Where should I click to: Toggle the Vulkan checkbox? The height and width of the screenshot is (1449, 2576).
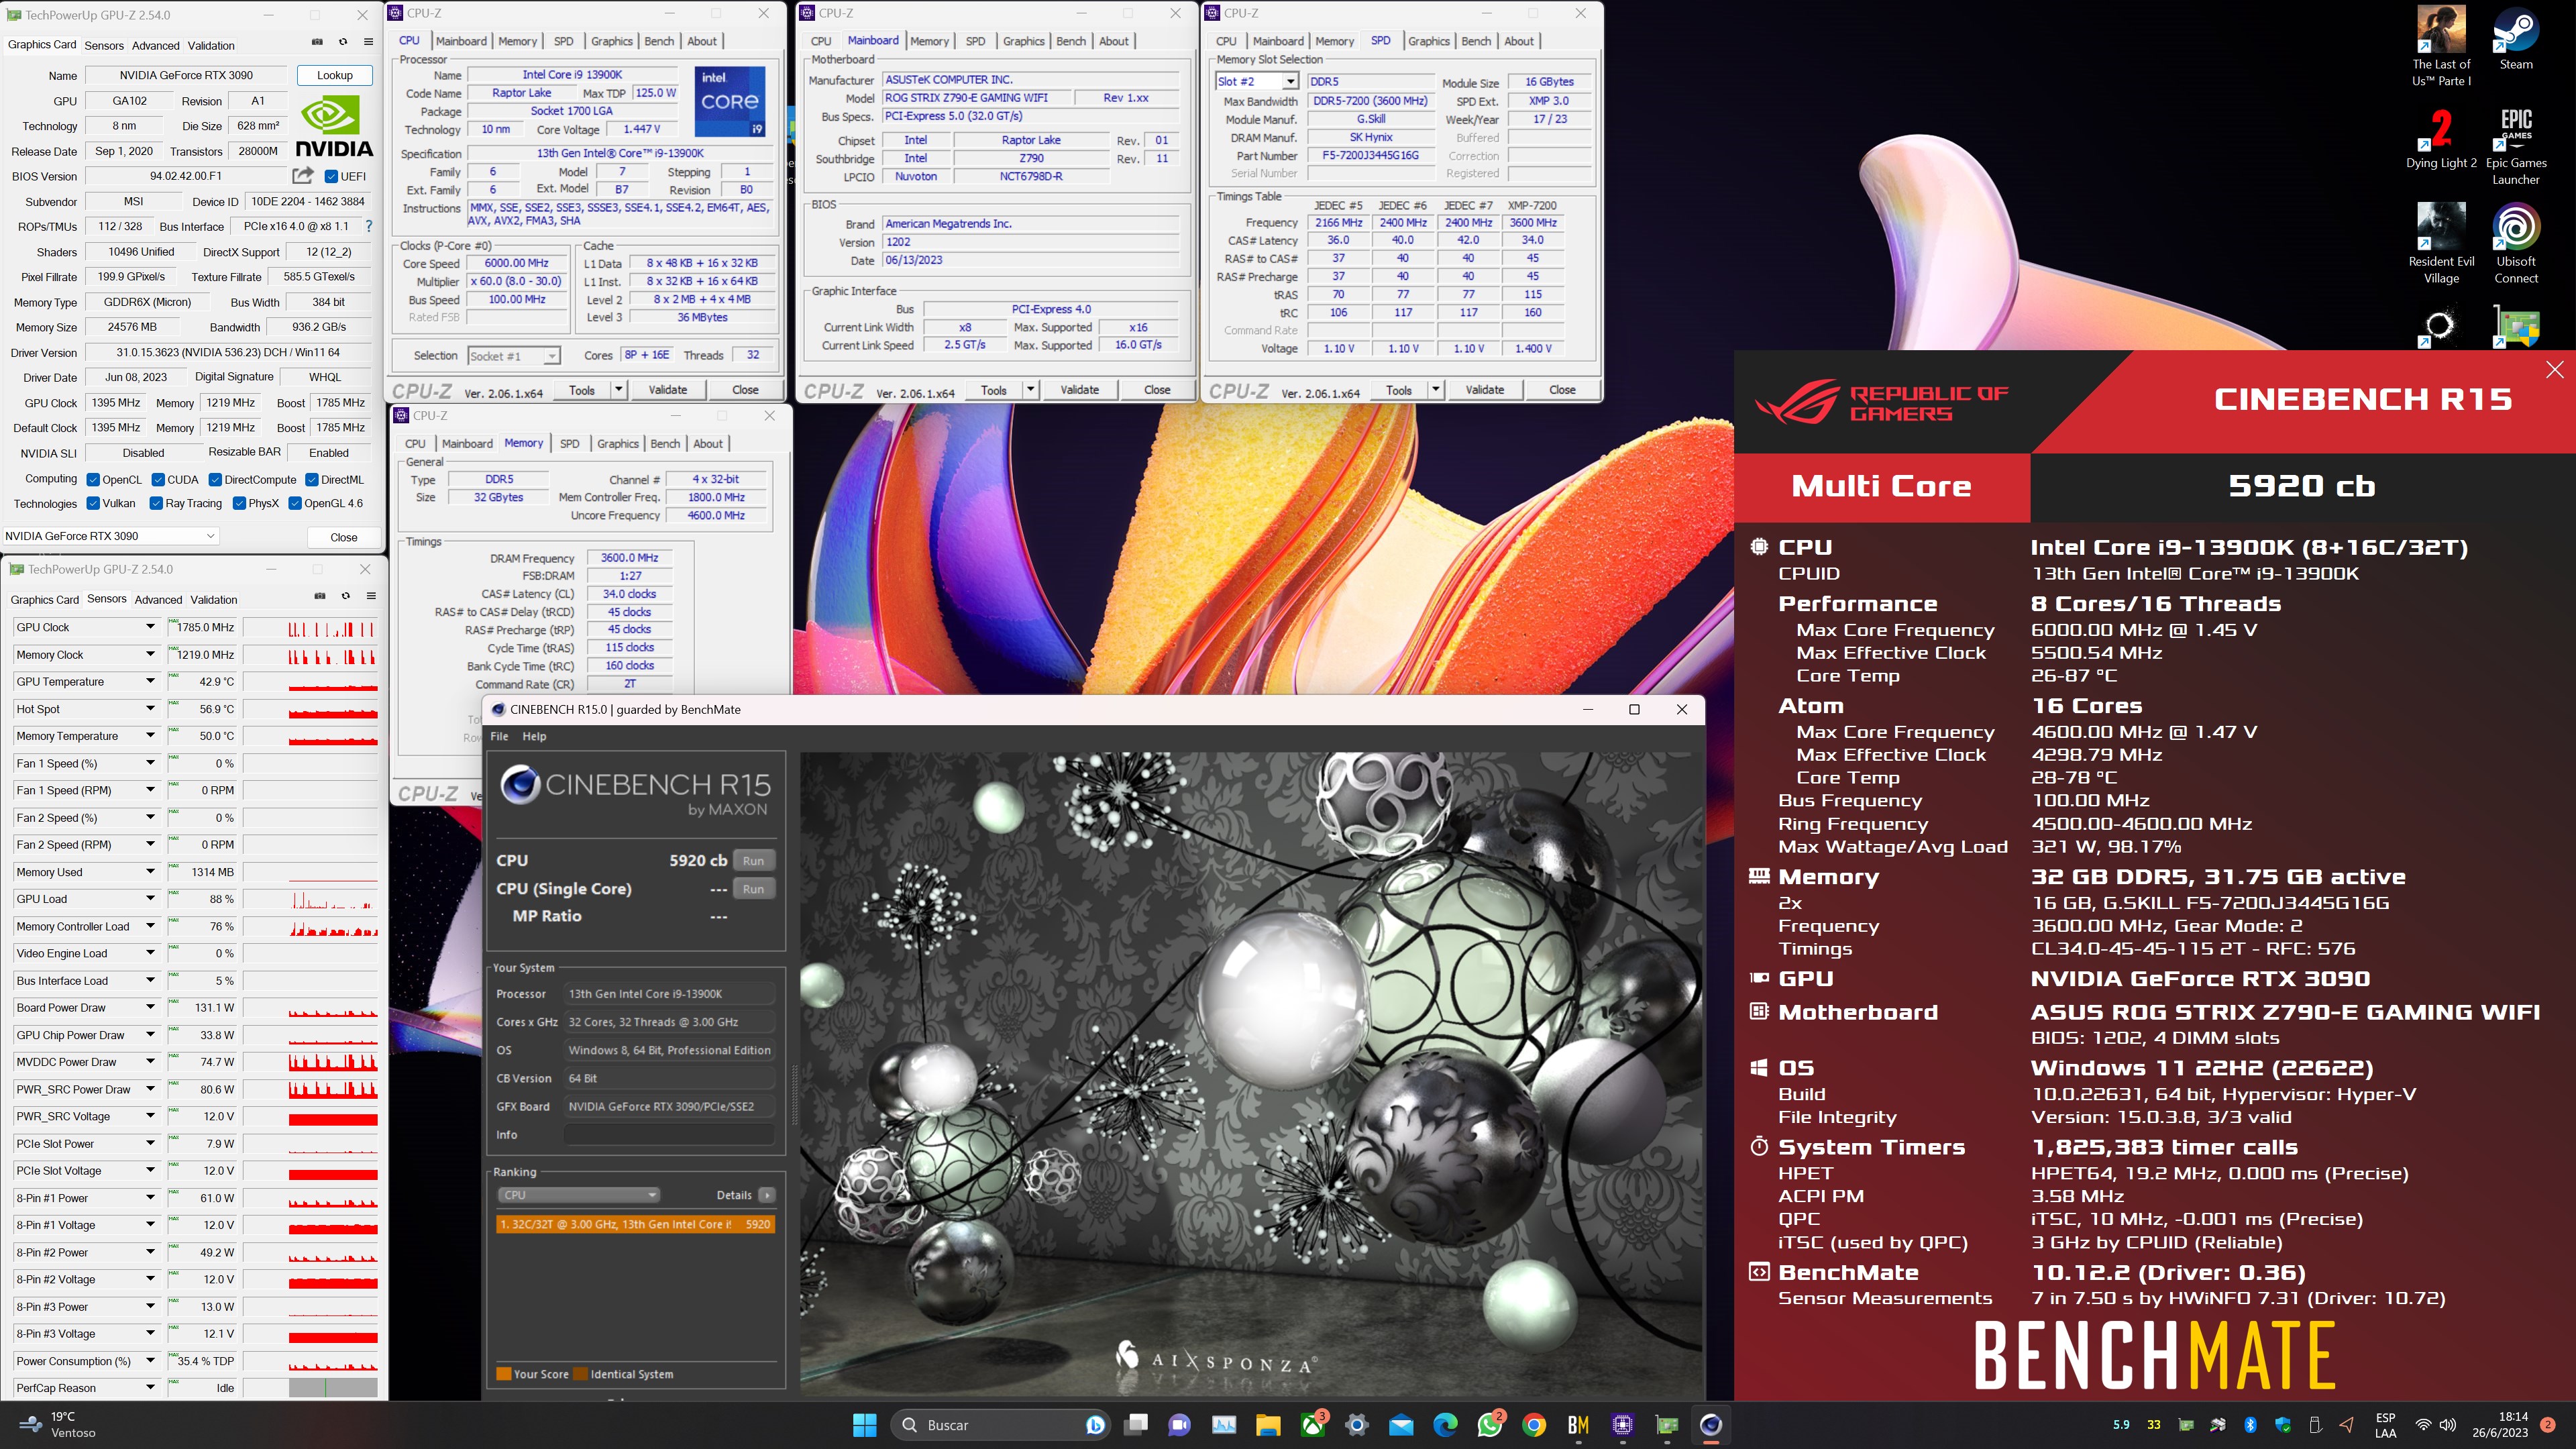[93, 504]
